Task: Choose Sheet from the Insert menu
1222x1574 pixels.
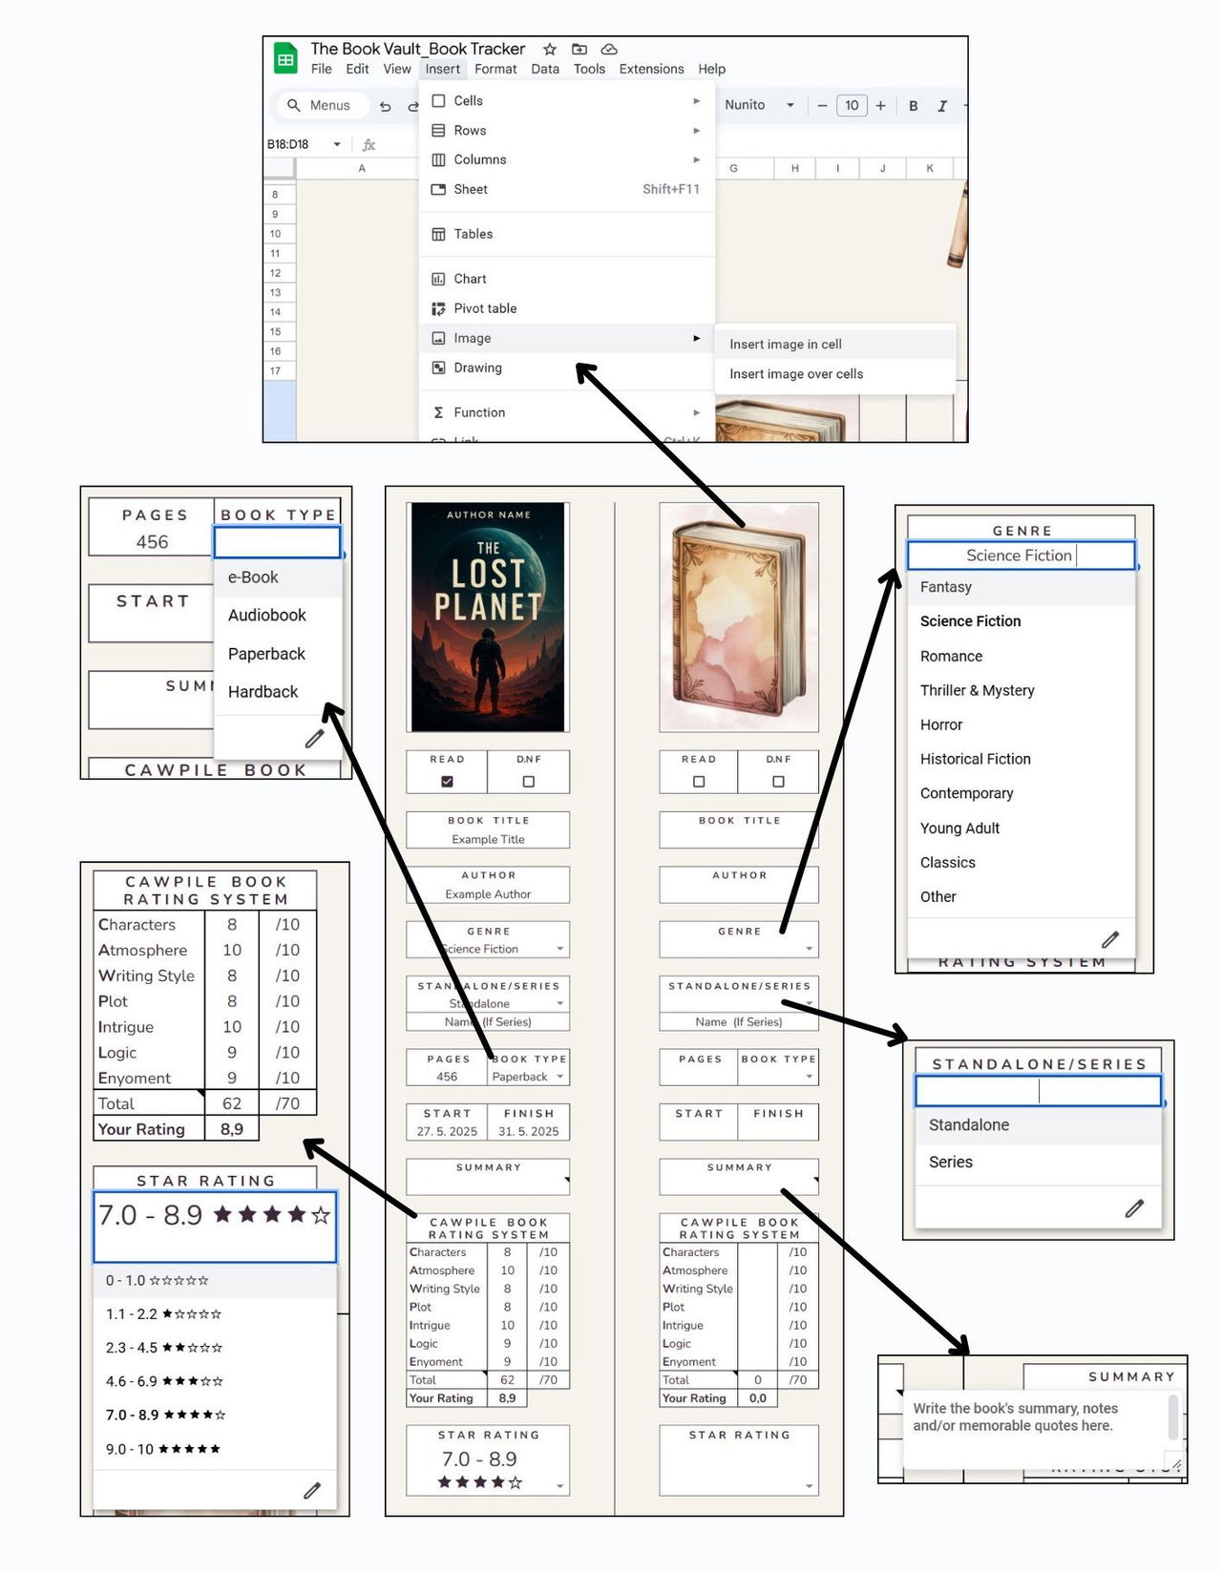Action: point(567,189)
